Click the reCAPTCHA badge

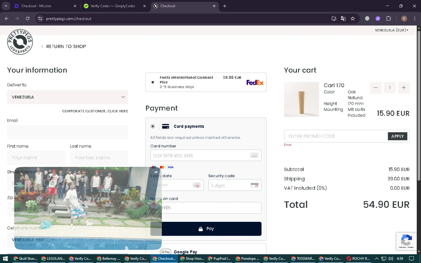click(406, 241)
